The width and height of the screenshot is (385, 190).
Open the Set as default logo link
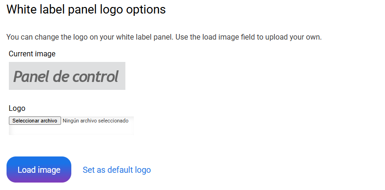[117, 170]
